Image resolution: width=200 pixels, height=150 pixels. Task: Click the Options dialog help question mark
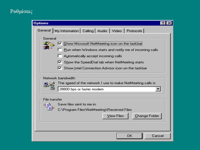[163, 23]
